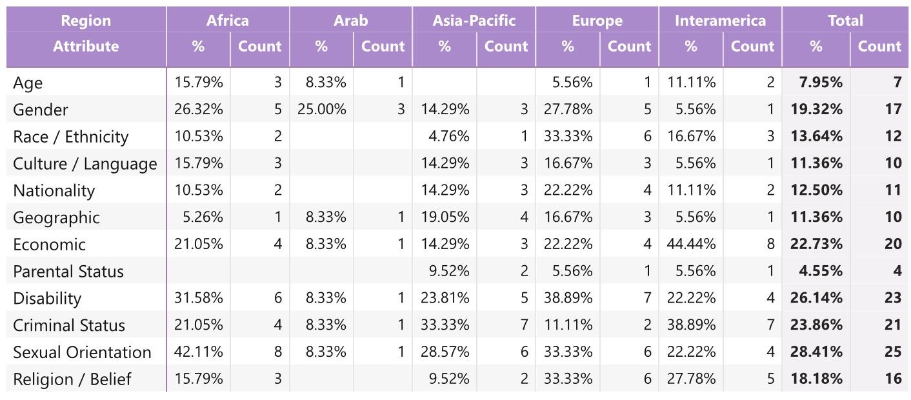Select the Arab region header
The height and width of the screenshot is (400, 911).
(x=350, y=20)
